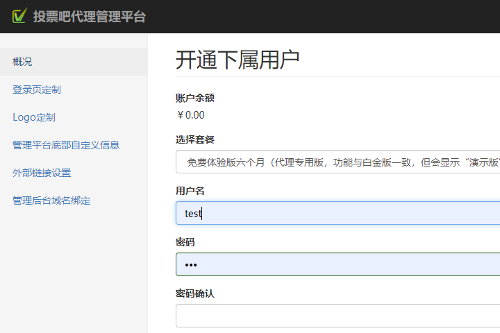This screenshot has height=333, width=500.
Task: Click the 选择套餐 label text
Action: pos(194,139)
